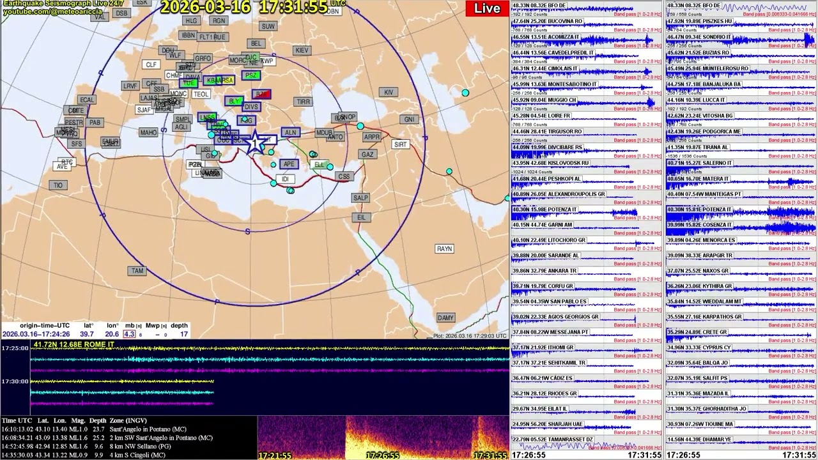Click the TAMANRASSET DZ seismogram trace

point(586,443)
